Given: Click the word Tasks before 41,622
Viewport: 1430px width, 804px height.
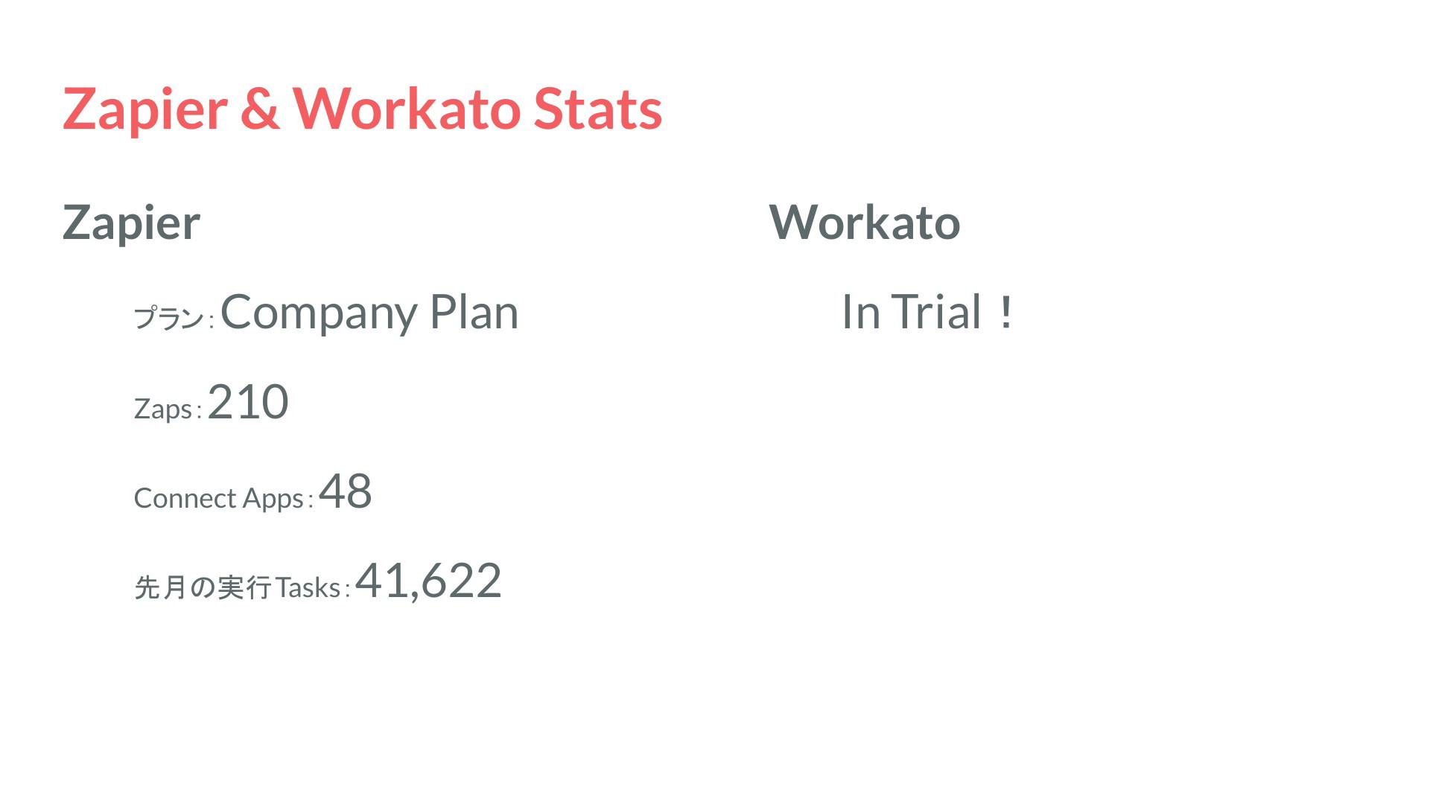Looking at the screenshot, I should click(308, 587).
